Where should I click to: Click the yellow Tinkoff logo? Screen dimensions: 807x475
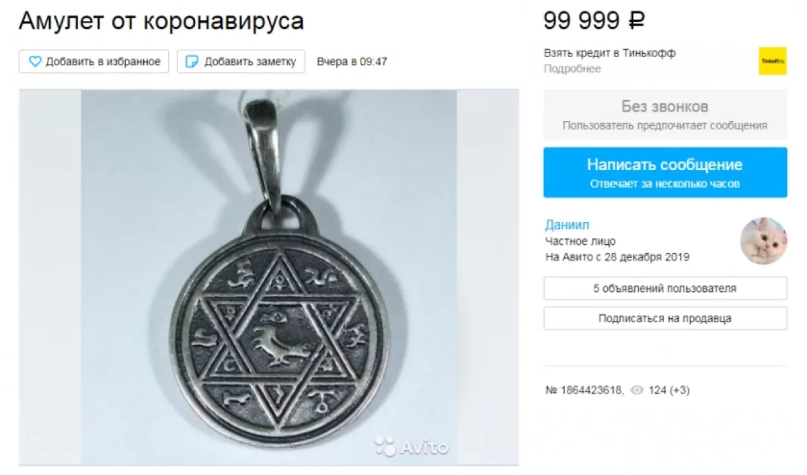point(773,61)
